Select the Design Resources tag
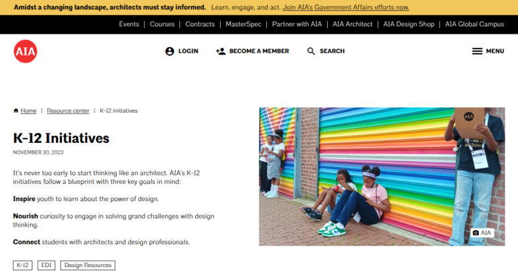518x271 pixels. [x=88, y=266]
